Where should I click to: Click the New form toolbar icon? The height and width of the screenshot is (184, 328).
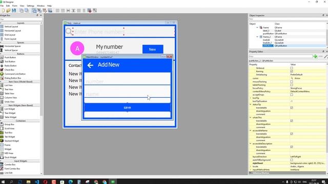click(x=3, y=10)
